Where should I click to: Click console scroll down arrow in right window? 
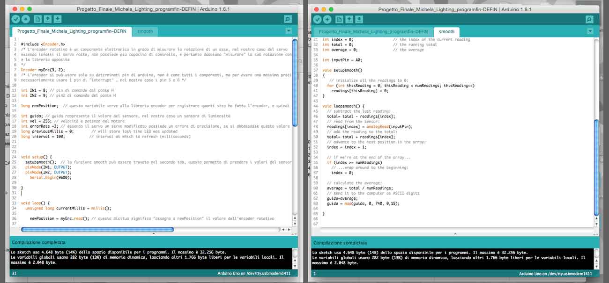[596, 267]
